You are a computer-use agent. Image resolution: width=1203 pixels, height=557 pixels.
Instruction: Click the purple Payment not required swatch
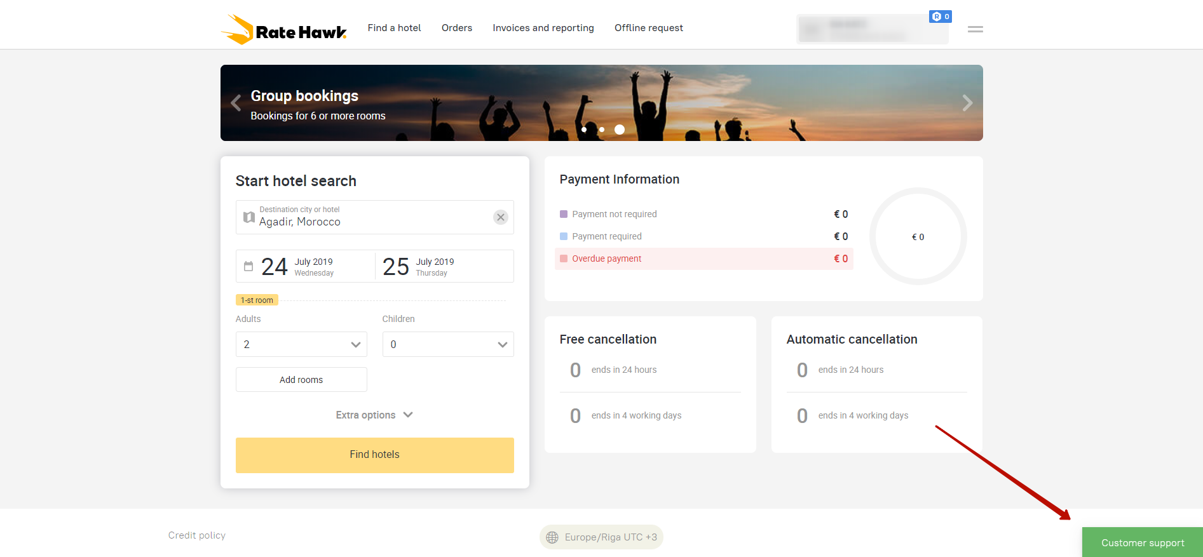564,214
